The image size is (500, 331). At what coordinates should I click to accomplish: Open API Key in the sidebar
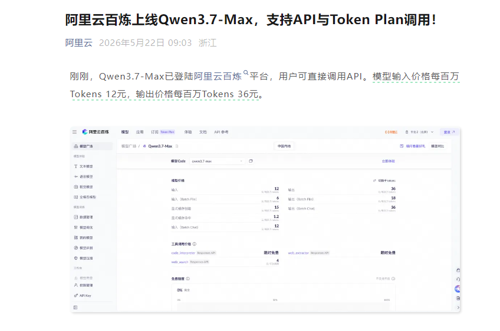(x=83, y=296)
